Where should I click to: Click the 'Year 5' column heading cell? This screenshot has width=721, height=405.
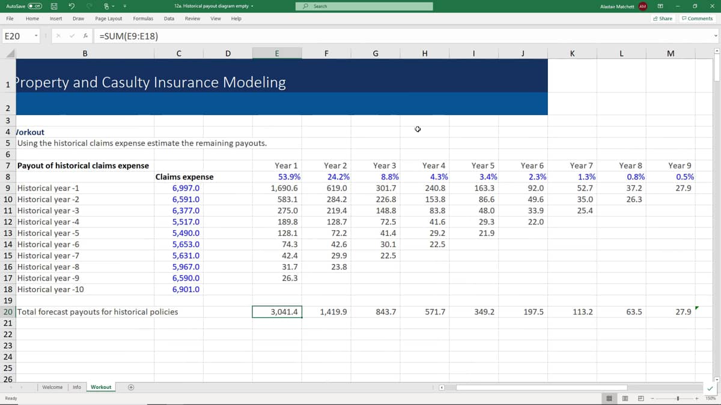click(x=474, y=165)
